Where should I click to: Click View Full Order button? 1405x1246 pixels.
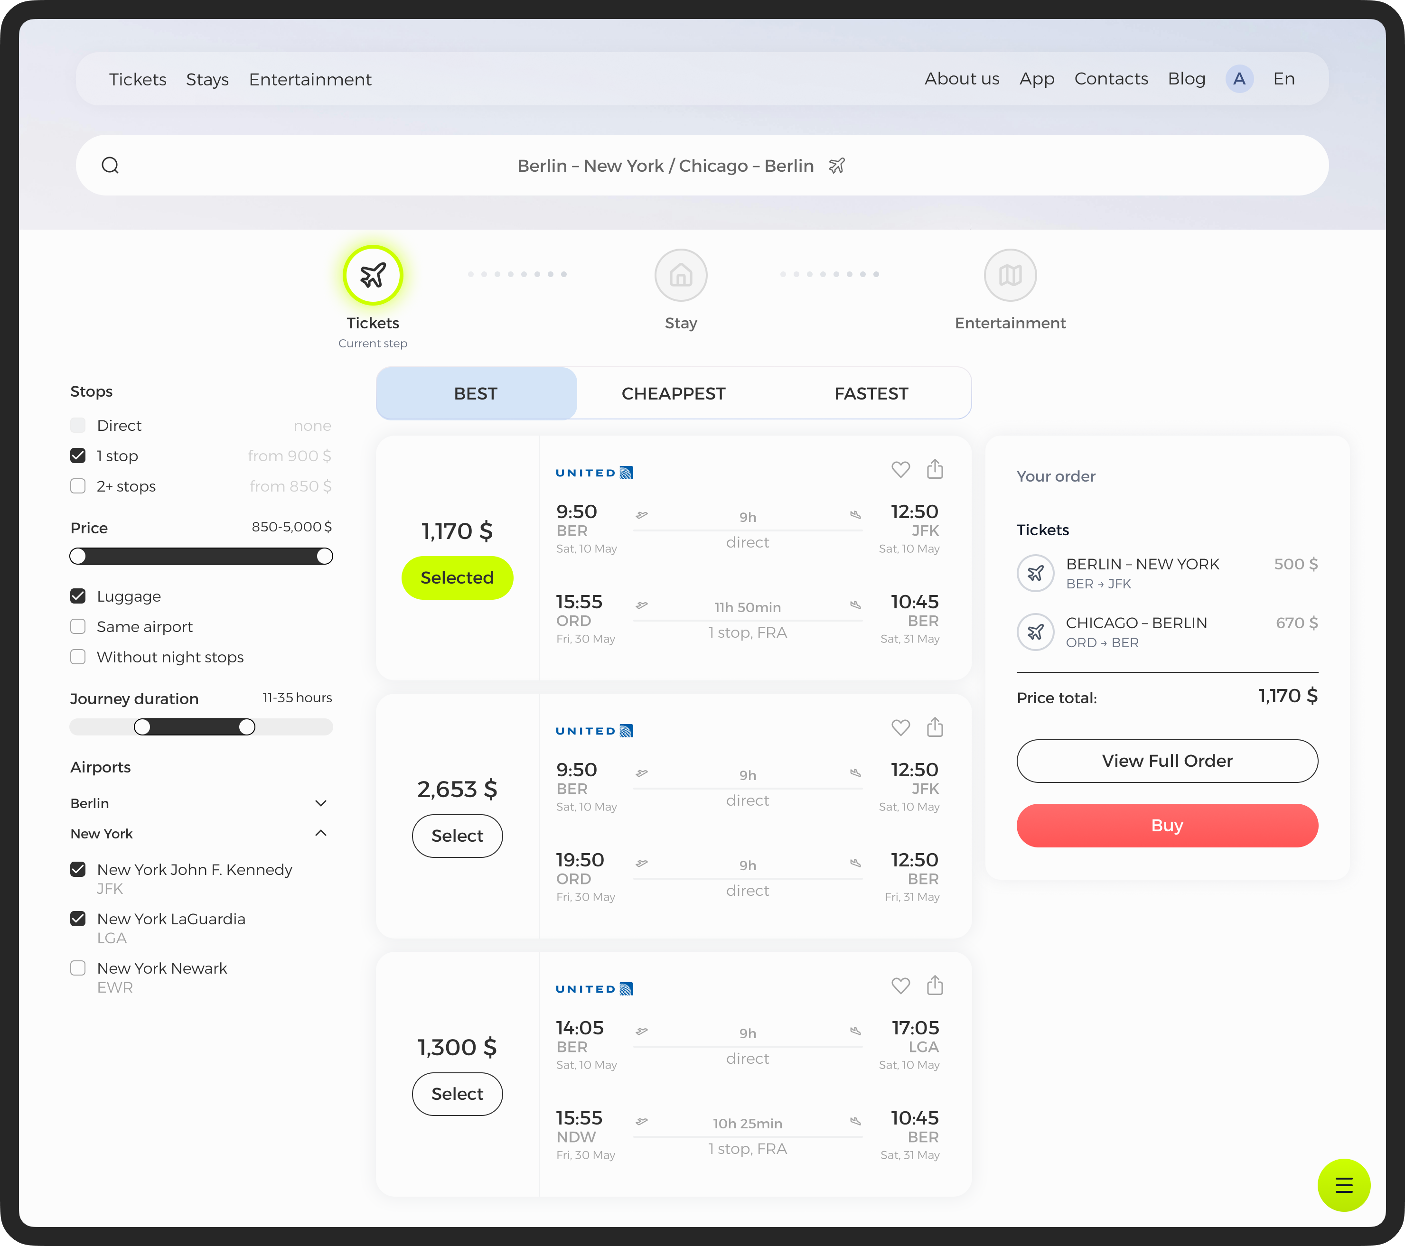tap(1166, 761)
